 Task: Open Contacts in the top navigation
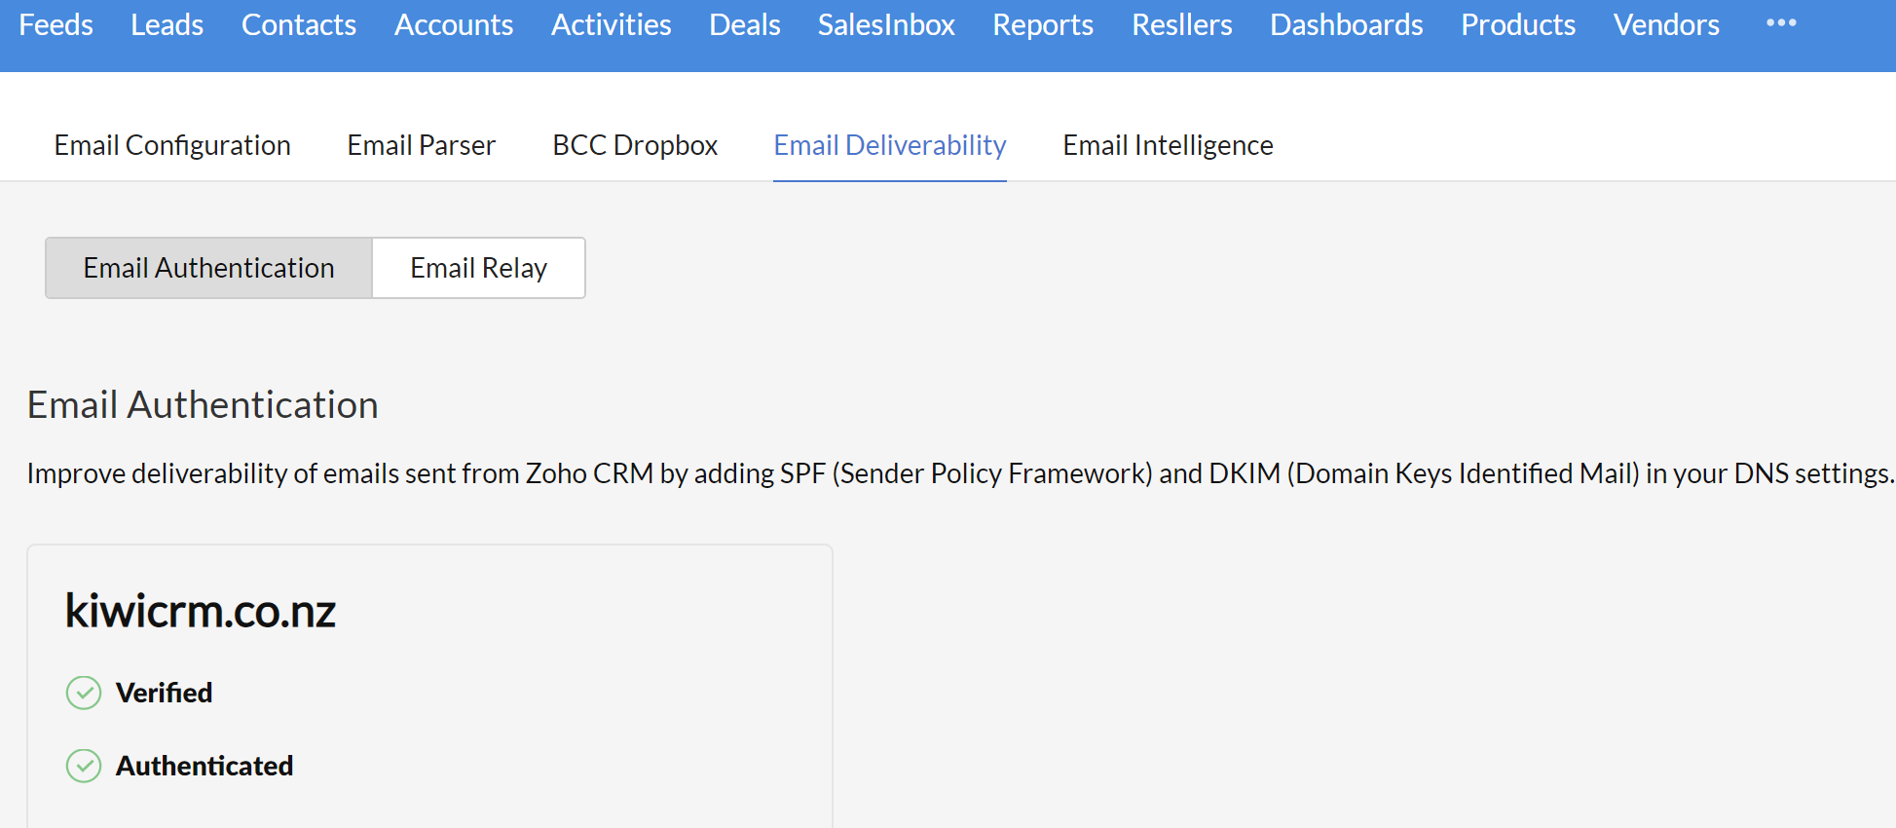point(298,24)
